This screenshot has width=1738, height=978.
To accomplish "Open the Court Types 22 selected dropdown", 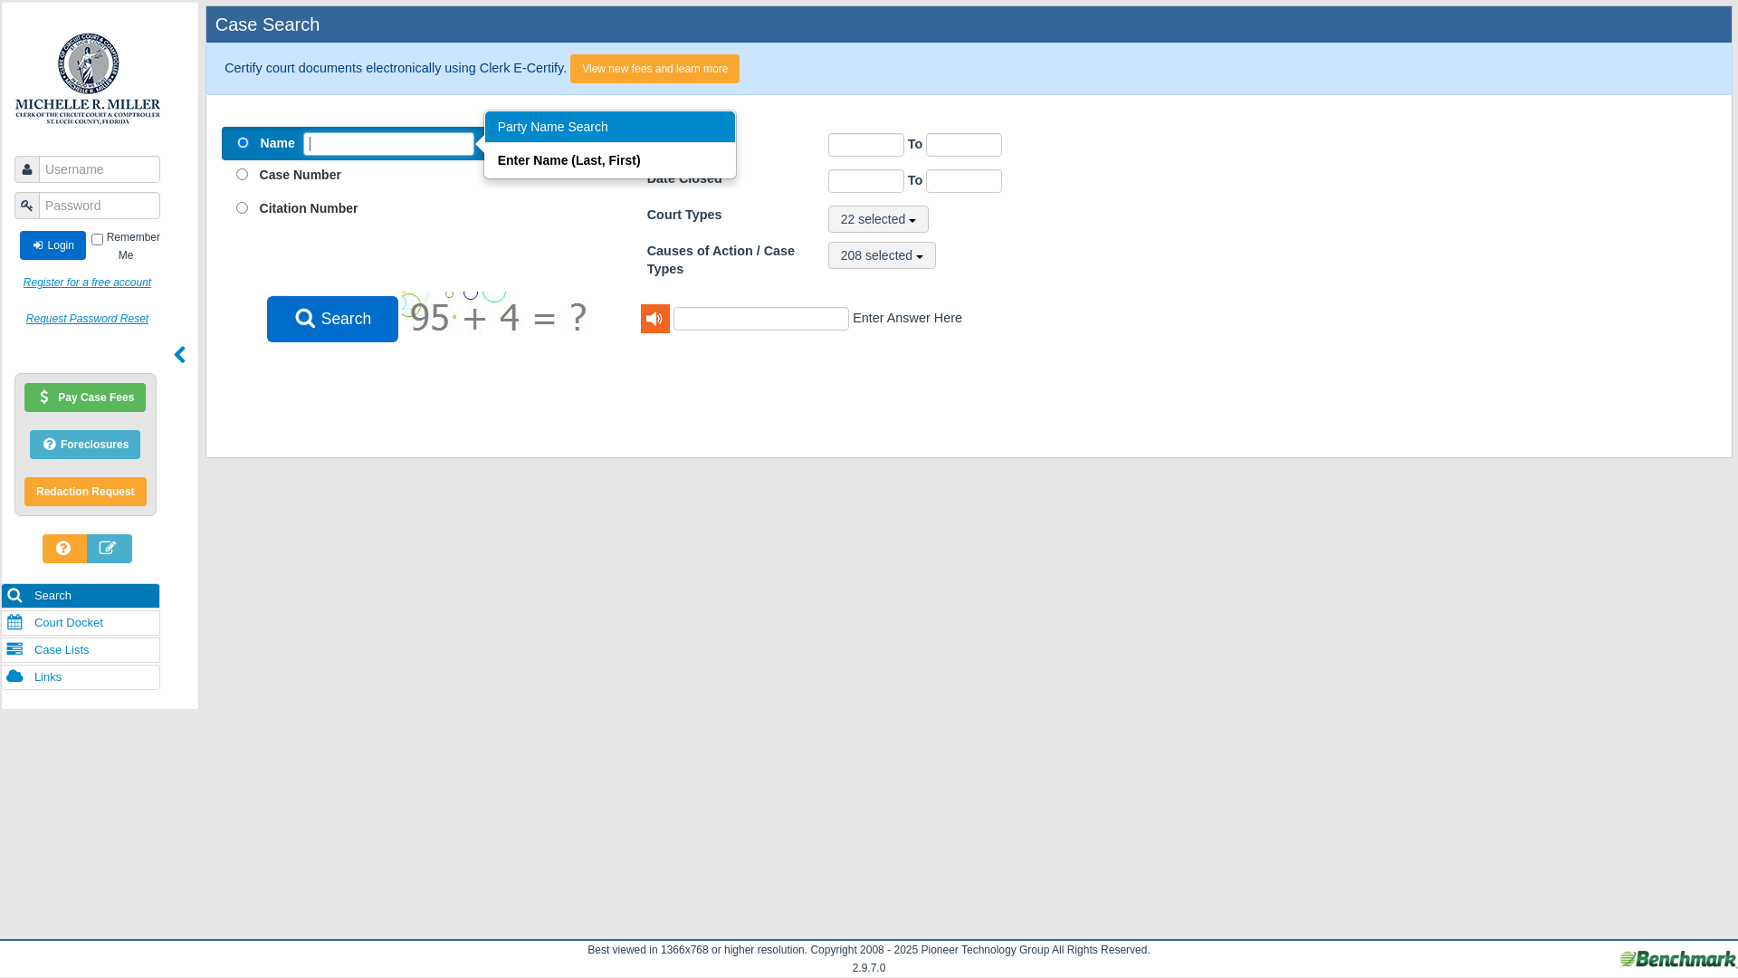I will tap(878, 219).
